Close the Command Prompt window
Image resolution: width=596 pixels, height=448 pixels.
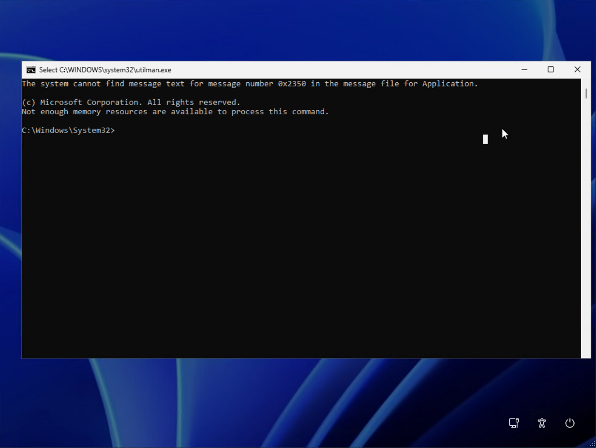click(577, 70)
